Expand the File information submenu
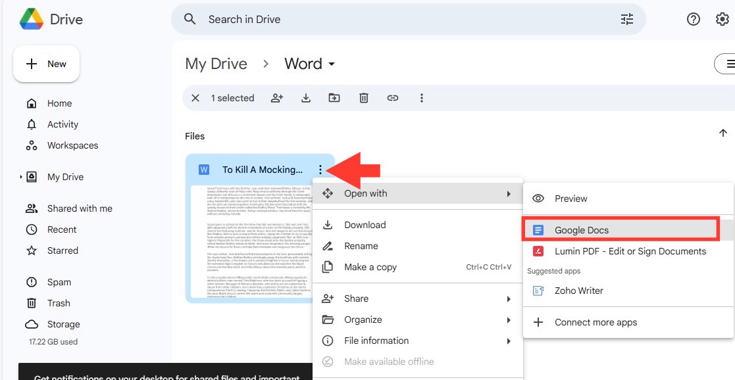 click(418, 341)
